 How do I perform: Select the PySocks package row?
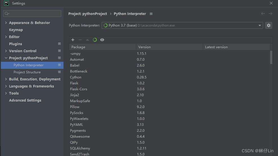pos(170,113)
